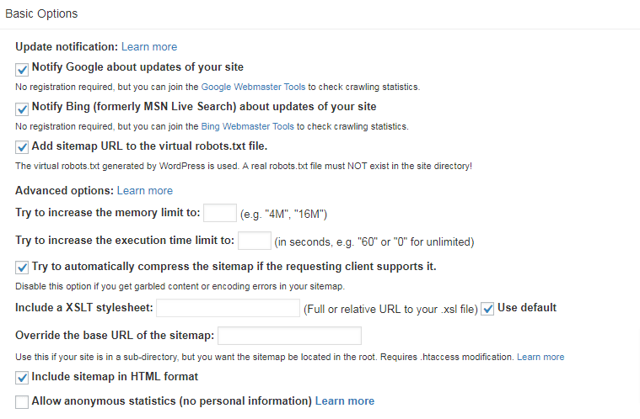Click the 'Notify Google about updates' label text
The width and height of the screenshot is (640, 419).
(x=137, y=67)
